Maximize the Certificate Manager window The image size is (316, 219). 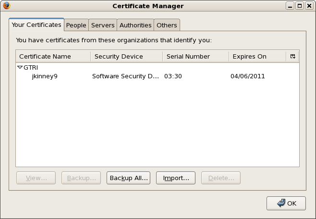[300, 6]
